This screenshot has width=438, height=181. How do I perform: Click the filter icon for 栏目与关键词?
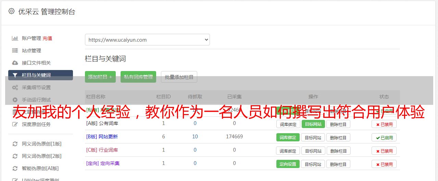click(x=15, y=75)
